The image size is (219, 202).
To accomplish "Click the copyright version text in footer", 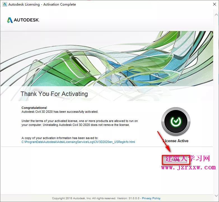I will pos(96,198).
